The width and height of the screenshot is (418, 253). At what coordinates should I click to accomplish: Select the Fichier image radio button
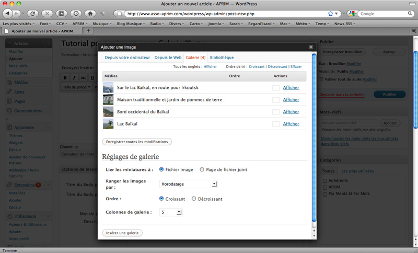click(x=161, y=169)
